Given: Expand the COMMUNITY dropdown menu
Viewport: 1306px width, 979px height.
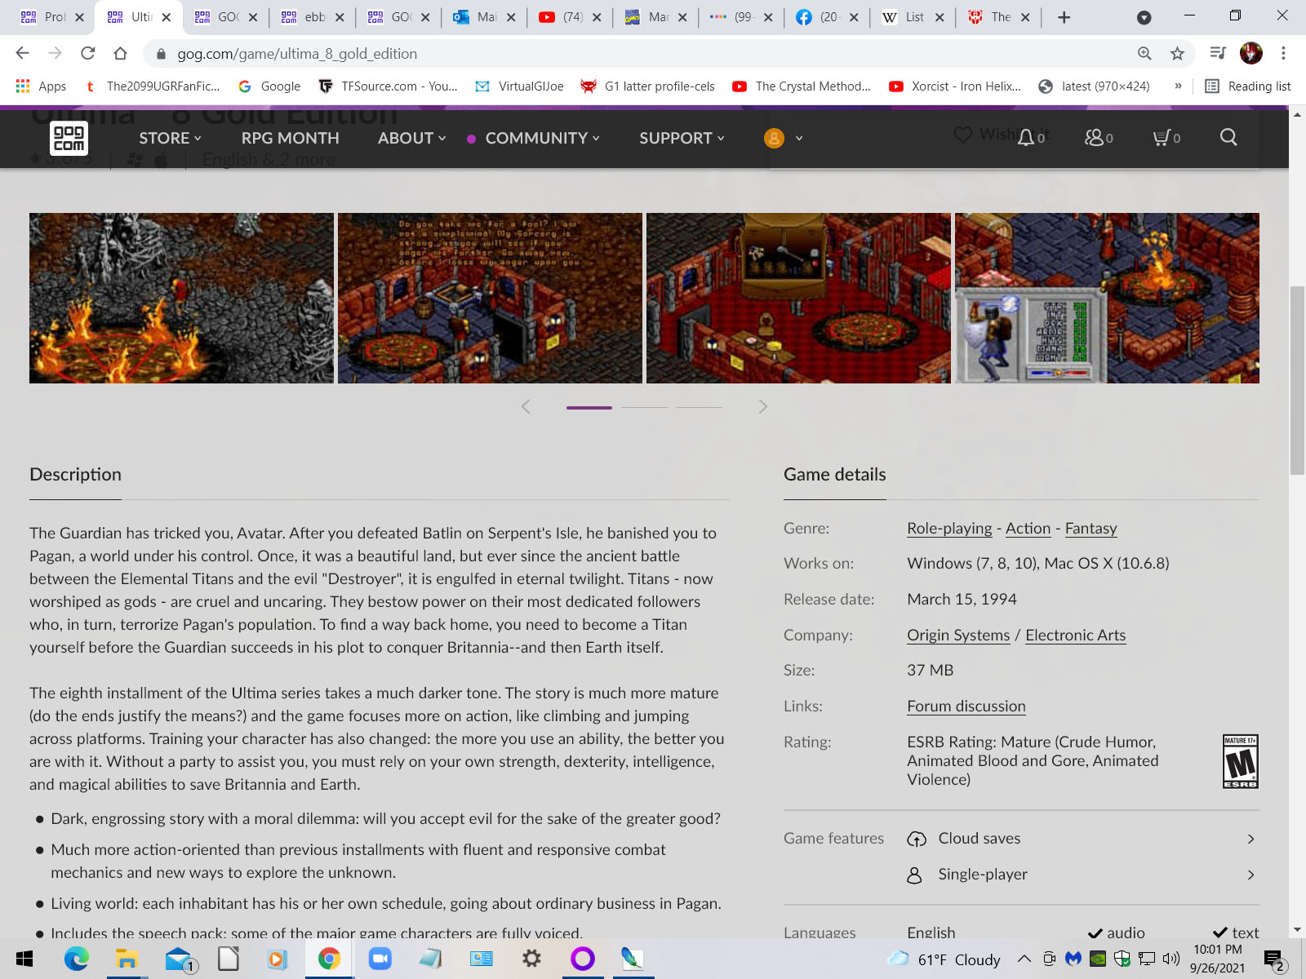Looking at the screenshot, I should [542, 138].
